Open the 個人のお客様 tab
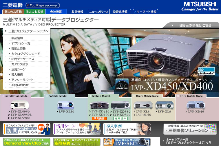 (x=13, y=12)
